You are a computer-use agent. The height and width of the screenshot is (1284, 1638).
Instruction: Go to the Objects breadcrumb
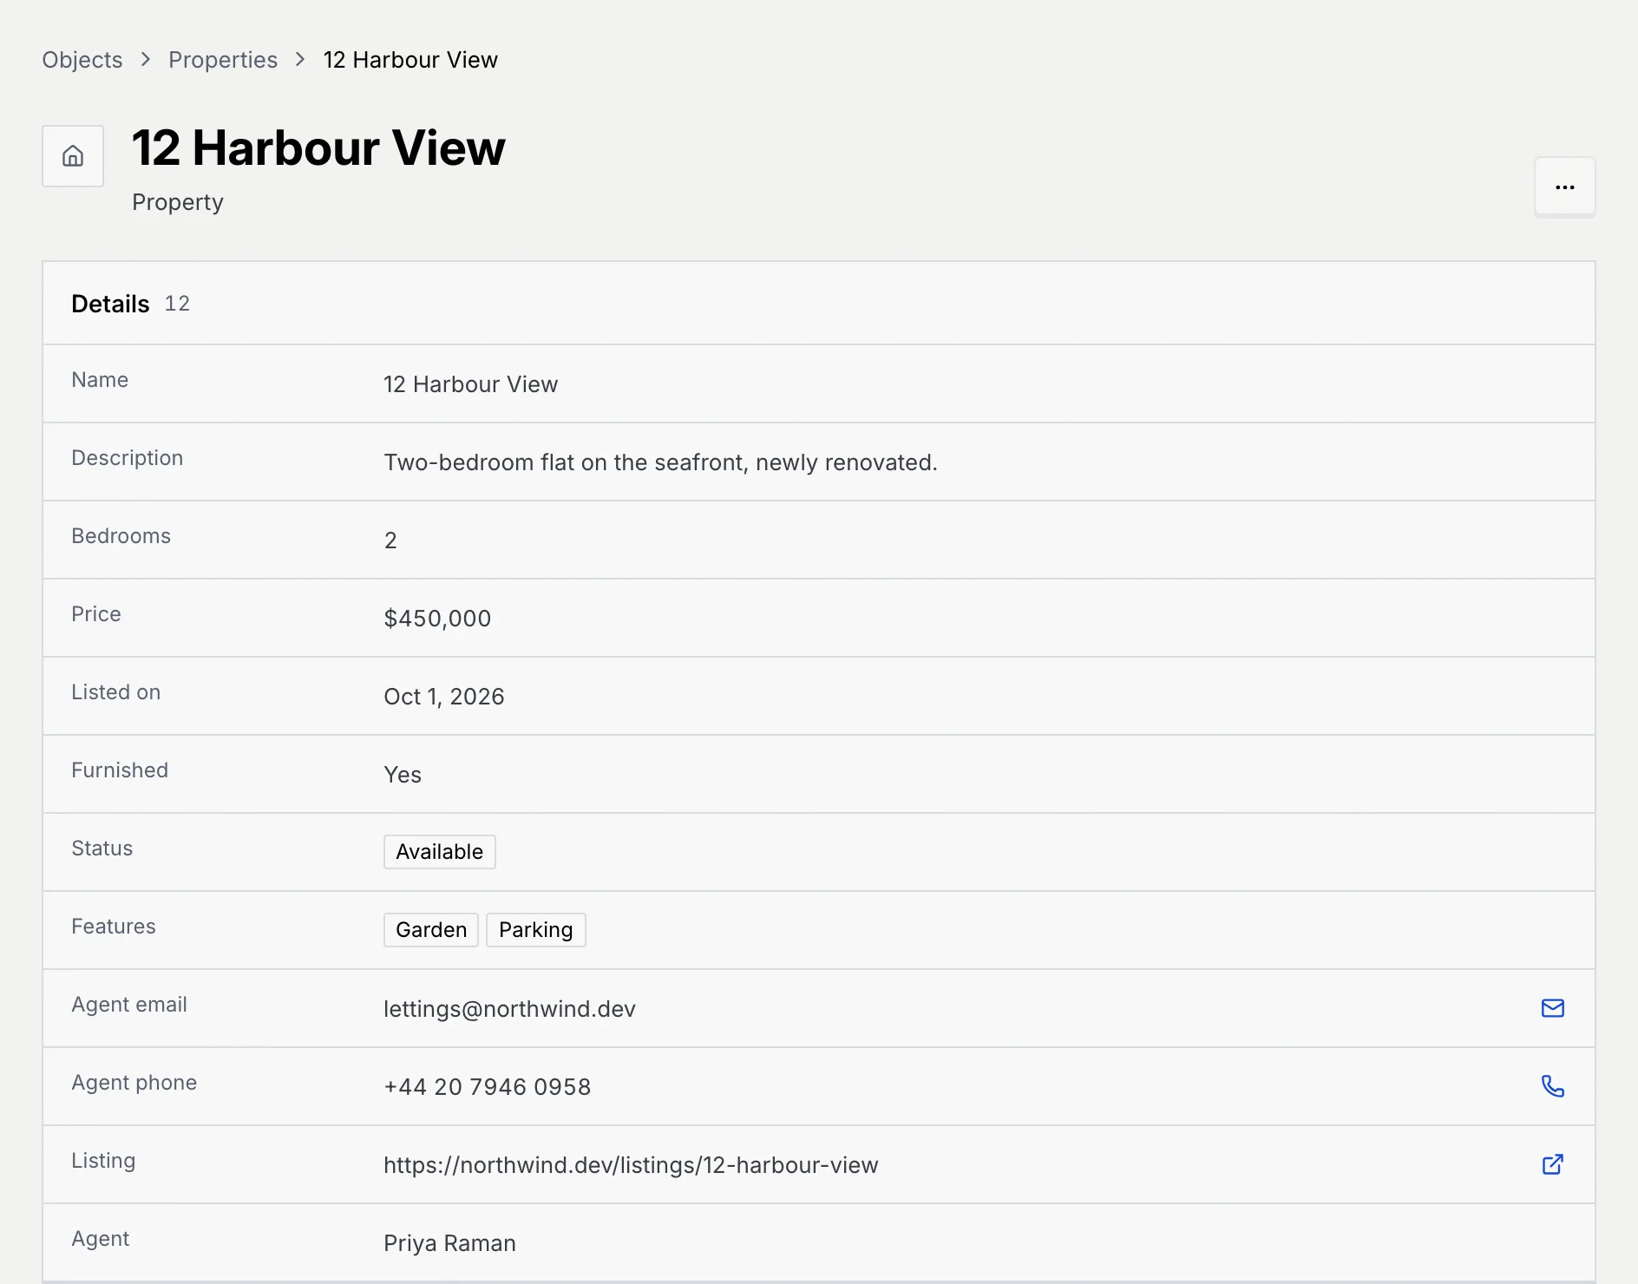[x=82, y=60]
